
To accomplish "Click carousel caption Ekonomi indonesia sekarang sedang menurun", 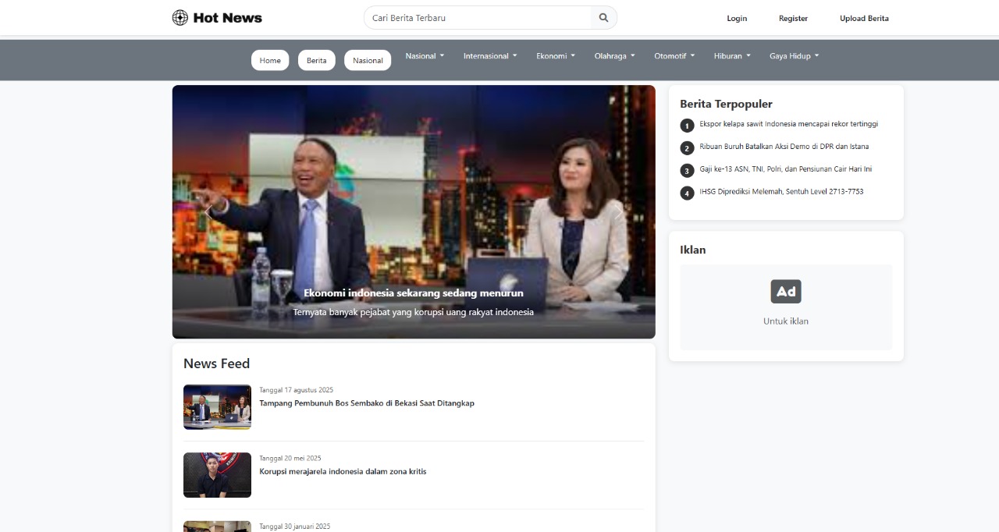I will (414, 293).
